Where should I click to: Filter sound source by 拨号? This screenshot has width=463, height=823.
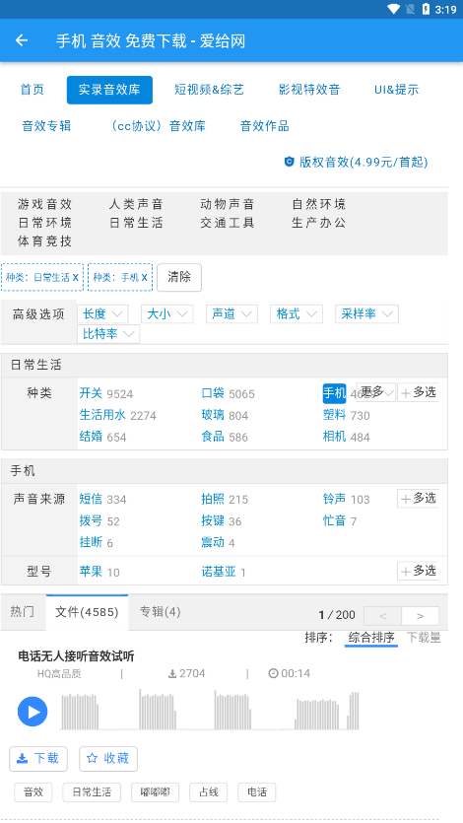click(x=91, y=520)
